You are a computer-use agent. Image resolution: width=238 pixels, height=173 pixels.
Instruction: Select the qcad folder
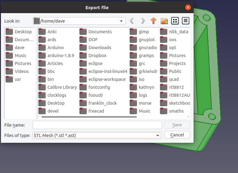169,79
